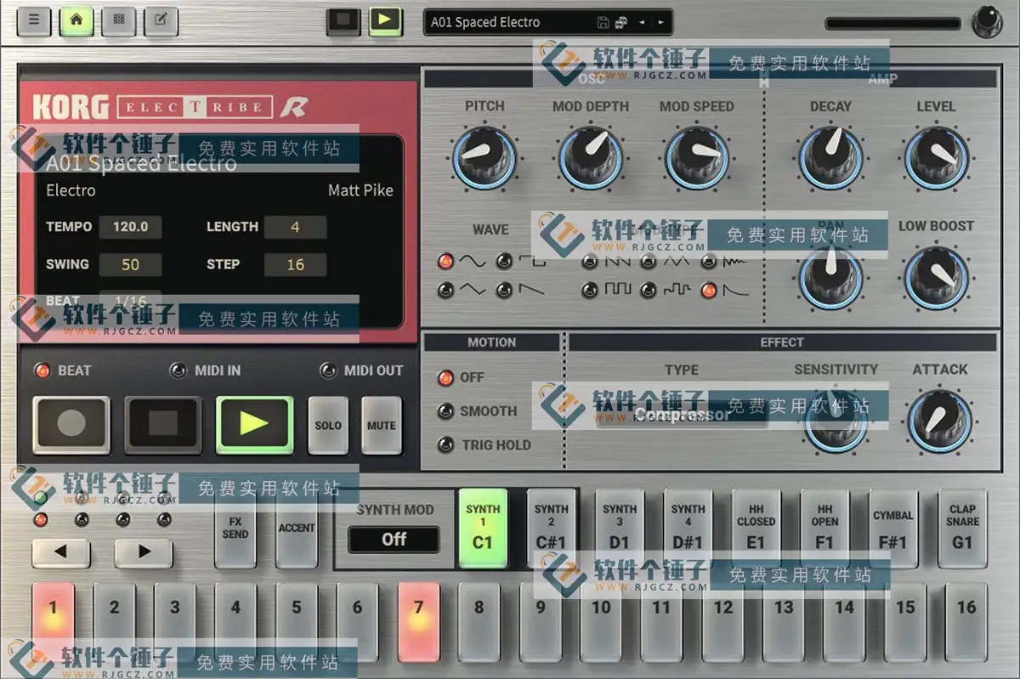The height and width of the screenshot is (679, 1020).
Task: Click the large round record button
Action: (71, 424)
